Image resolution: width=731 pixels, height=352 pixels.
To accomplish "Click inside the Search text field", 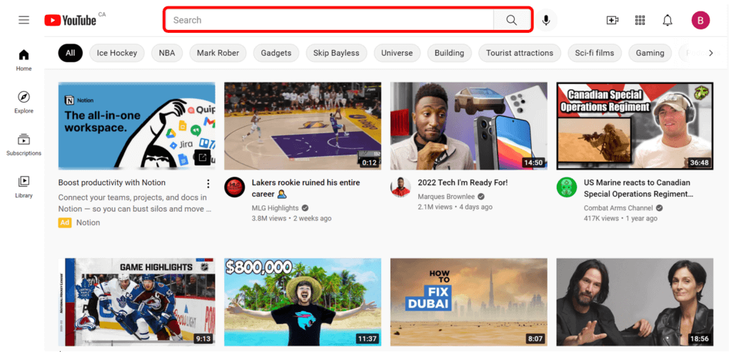I will 329,20.
